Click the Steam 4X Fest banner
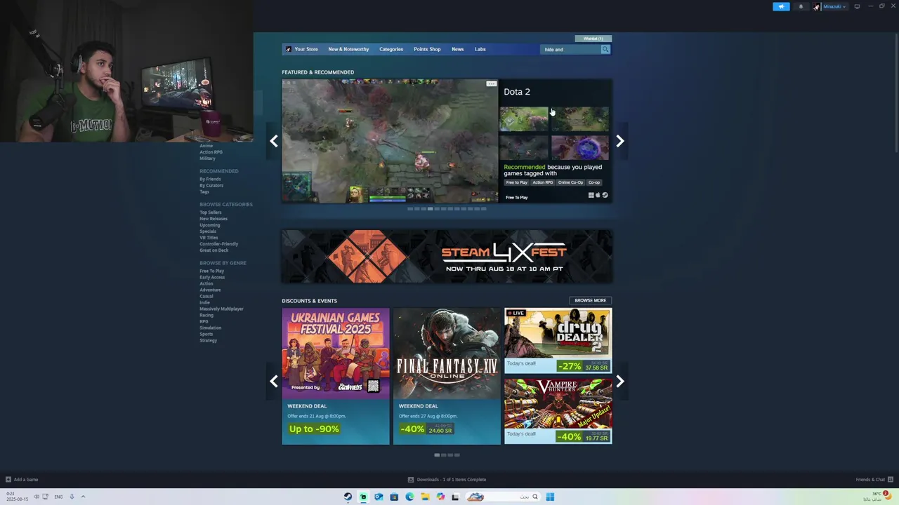The height and width of the screenshot is (505, 899). tap(447, 257)
